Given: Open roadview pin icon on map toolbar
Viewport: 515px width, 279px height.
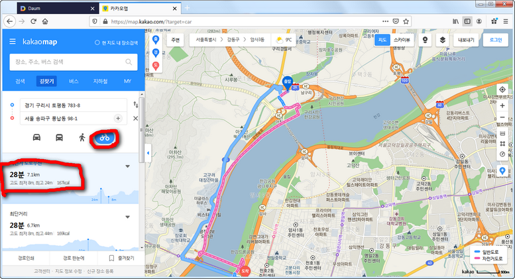Looking at the screenshot, I should (425, 40).
